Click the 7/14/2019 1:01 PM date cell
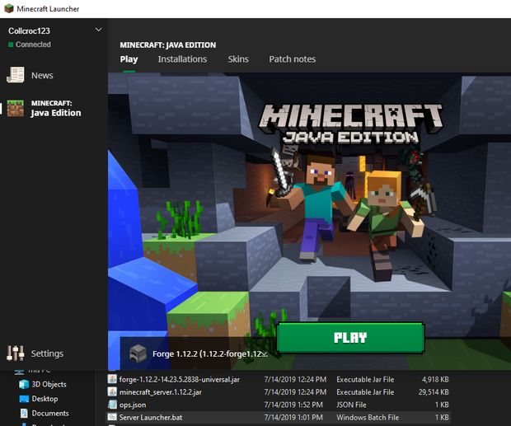Viewport: 511px width, 426px height. coord(293,418)
